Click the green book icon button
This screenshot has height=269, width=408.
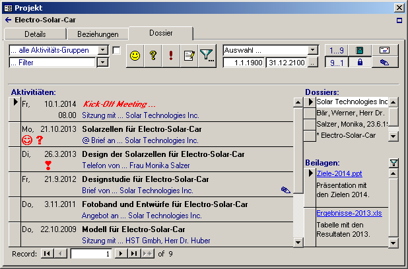360,50
